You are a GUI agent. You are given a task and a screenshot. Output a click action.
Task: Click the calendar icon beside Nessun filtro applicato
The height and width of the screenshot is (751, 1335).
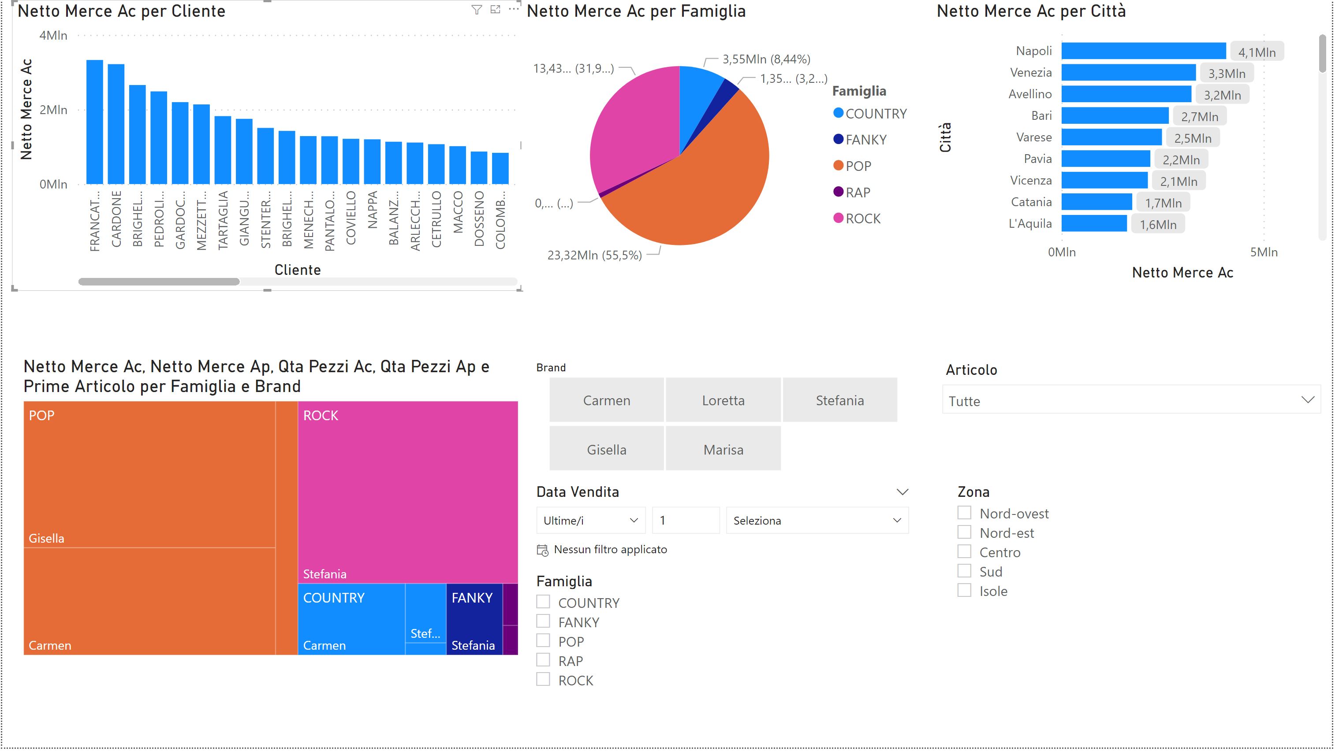click(x=542, y=550)
